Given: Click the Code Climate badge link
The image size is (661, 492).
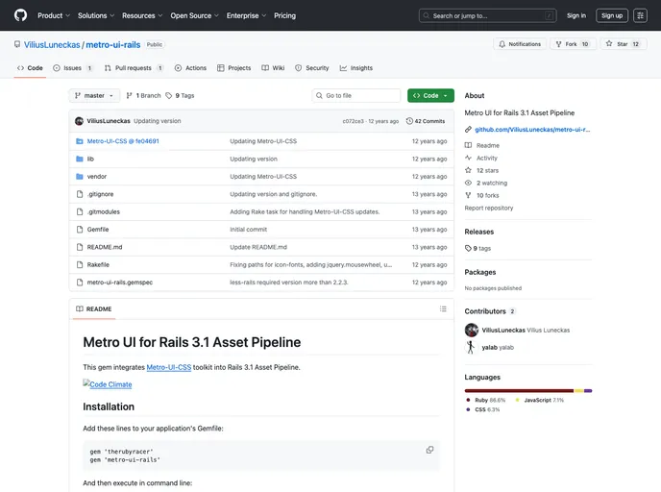Looking at the screenshot, I should coord(108,384).
